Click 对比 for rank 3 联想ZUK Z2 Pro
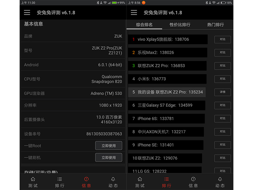 pyautogui.click(x=223, y=66)
